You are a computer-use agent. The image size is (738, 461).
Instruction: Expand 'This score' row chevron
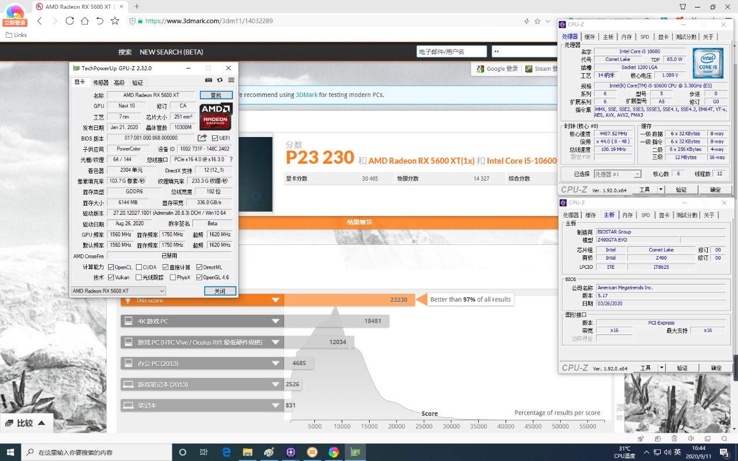coord(276,300)
